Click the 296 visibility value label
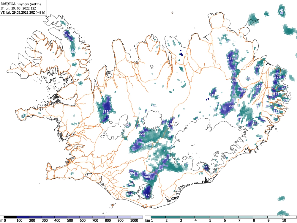Viewport: 297px width, 223px height. [x=232, y=106]
